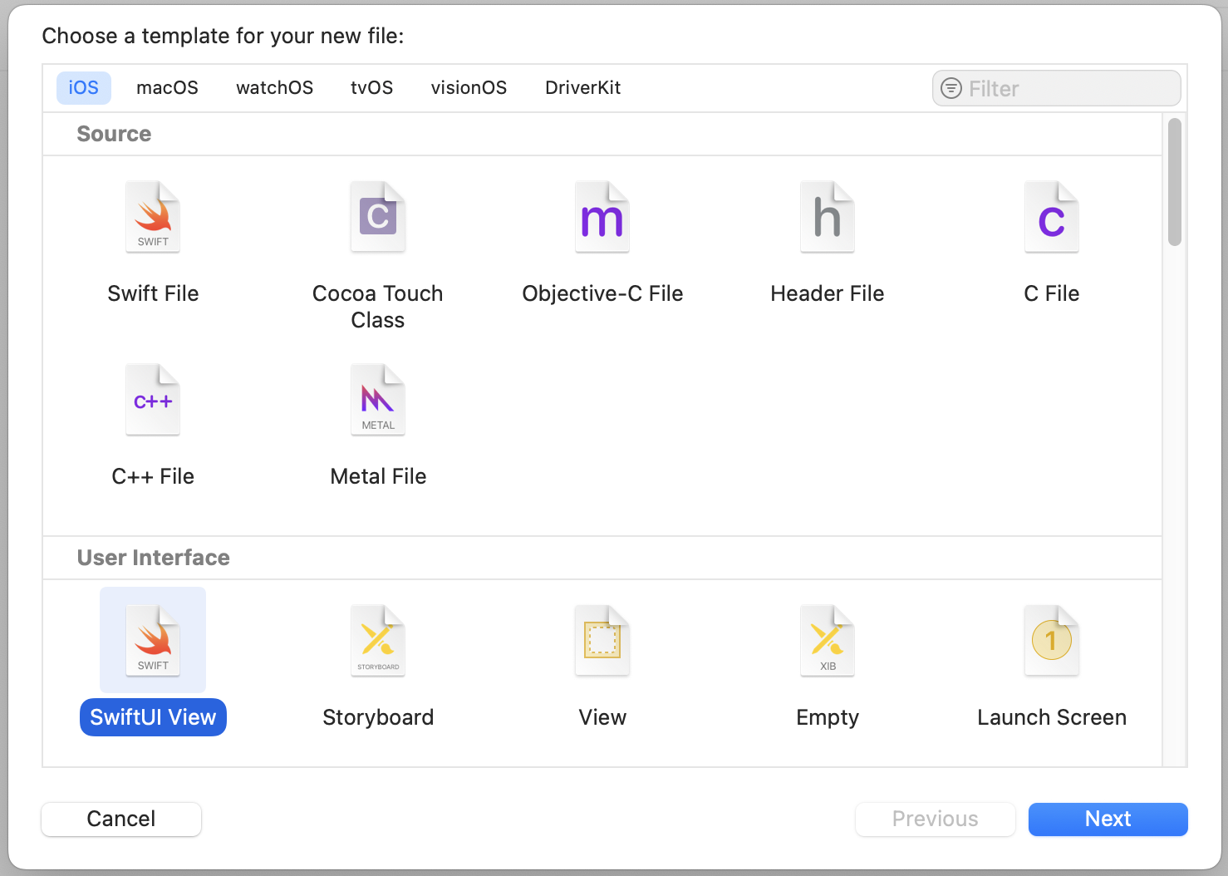
Task: Click the Next button
Action: 1108,819
